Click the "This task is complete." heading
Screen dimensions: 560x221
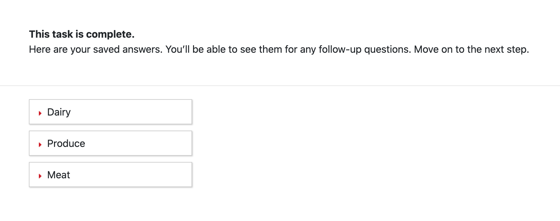pos(82,34)
